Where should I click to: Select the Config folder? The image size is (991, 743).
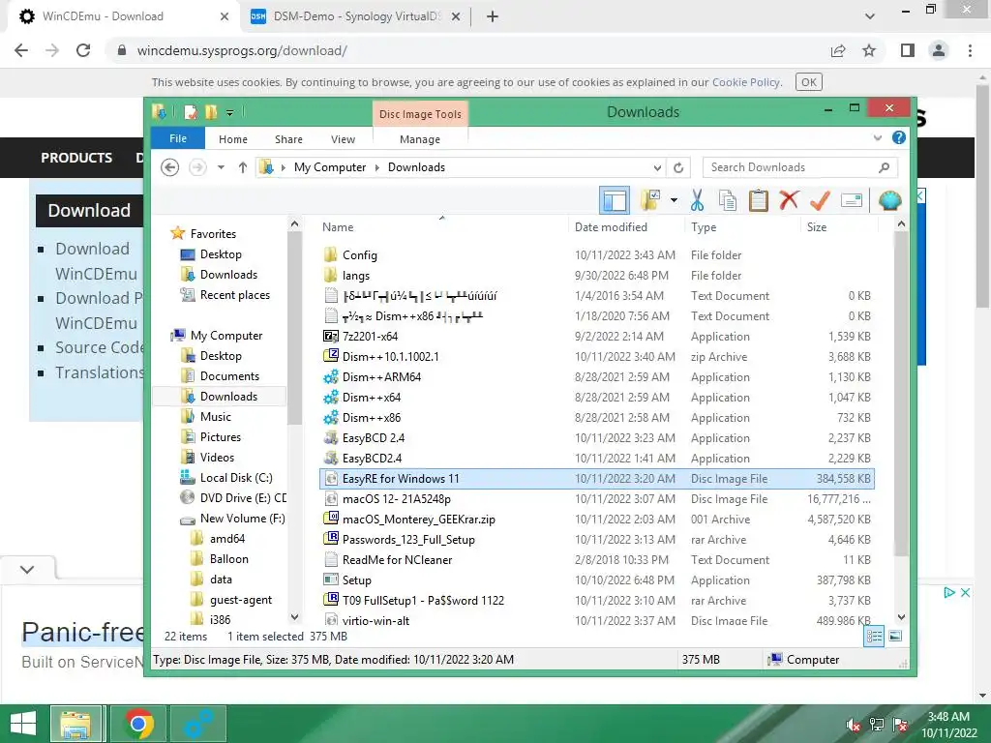[x=597, y=255]
